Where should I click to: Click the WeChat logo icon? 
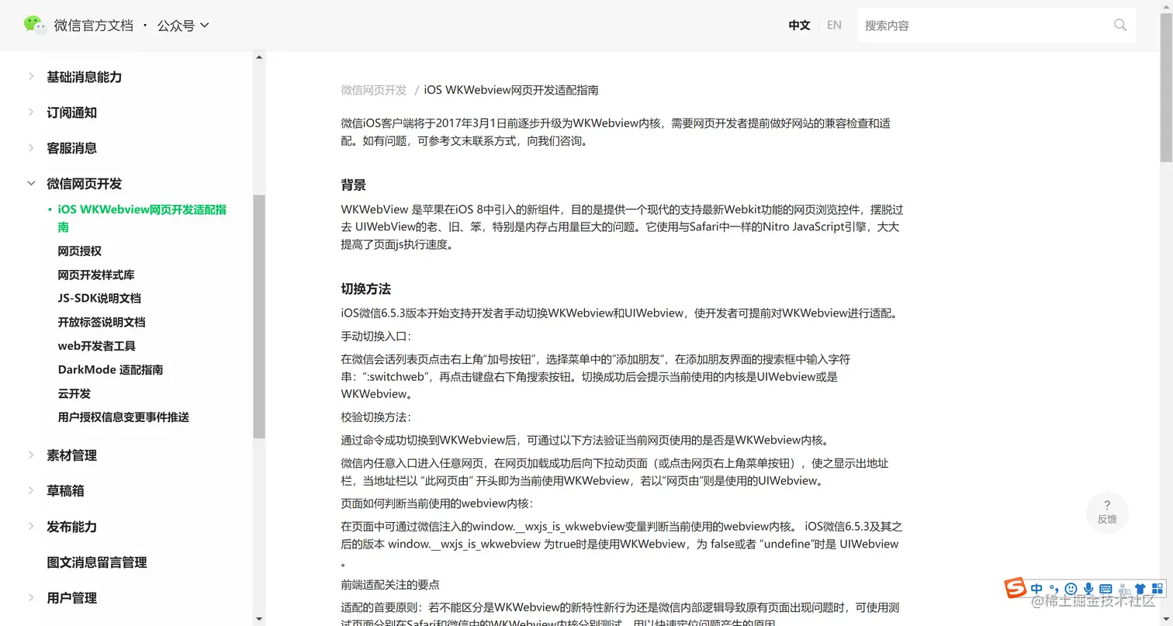tap(36, 24)
